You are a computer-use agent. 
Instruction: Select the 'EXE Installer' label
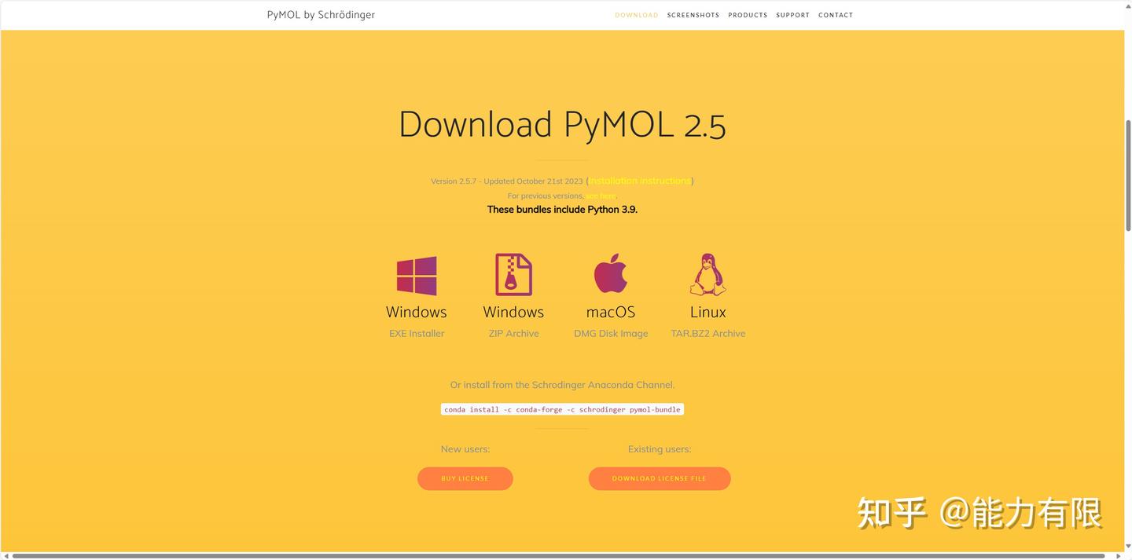coord(417,333)
